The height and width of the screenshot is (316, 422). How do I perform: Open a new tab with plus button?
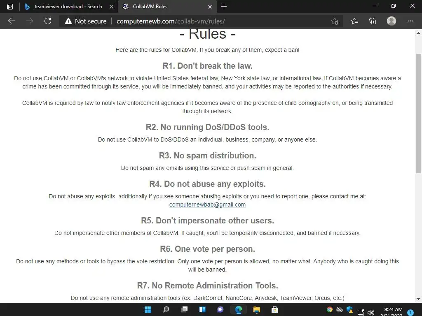click(224, 7)
